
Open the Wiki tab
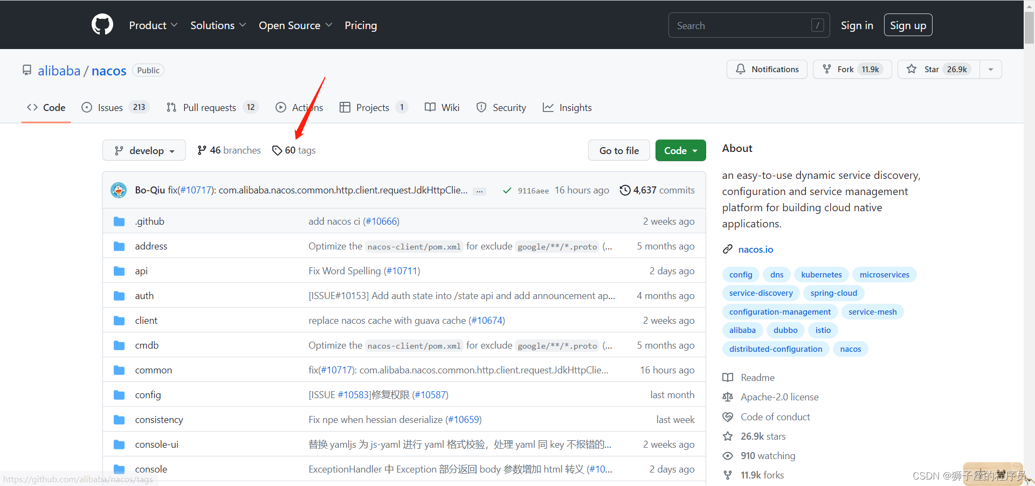(442, 107)
